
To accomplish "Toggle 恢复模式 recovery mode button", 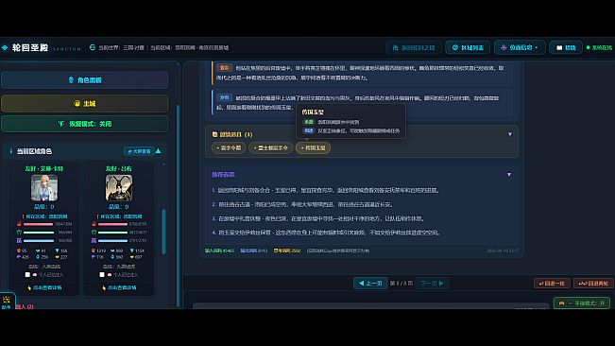I will 85,124.
